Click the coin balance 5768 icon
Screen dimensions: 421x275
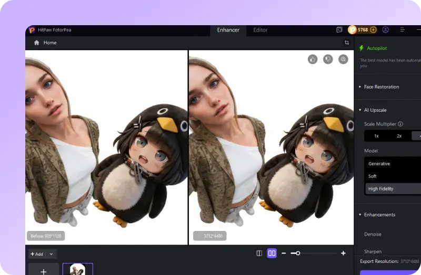tap(352, 30)
